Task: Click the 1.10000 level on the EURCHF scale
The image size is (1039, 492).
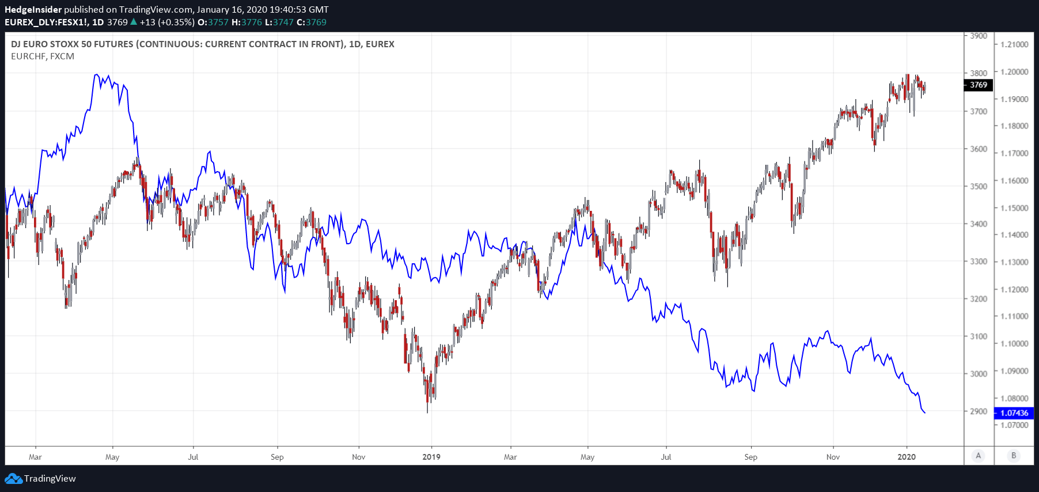Action: click(1014, 344)
